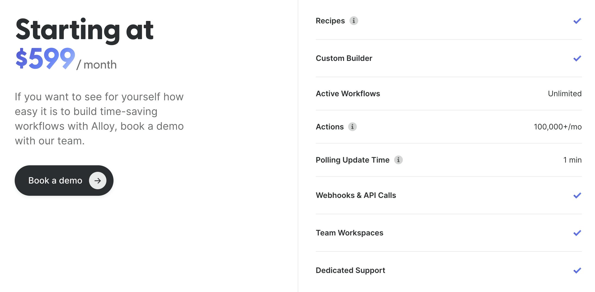Click the Recipes feature label
Image resolution: width=595 pixels, height=292 pixels.
[x=330, y=21]
